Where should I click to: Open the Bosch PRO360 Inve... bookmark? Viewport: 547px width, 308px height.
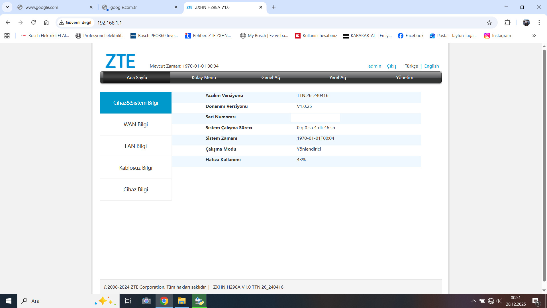154,36
